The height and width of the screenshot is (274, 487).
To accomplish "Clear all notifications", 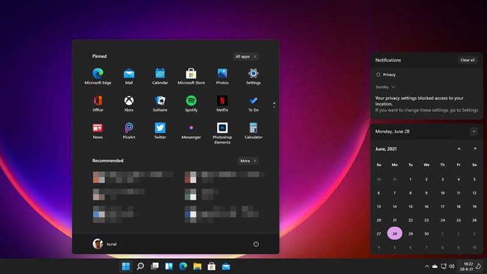I will tap(468, 60).
